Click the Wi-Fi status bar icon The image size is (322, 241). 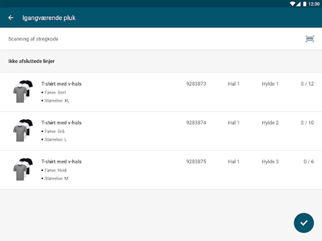pos(292,4)
